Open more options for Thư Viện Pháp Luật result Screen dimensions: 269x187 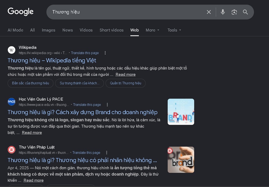point(106,153)
